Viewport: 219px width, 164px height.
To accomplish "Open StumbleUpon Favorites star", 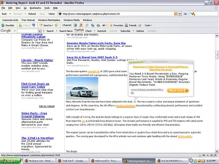I will [x=111, y=25].
